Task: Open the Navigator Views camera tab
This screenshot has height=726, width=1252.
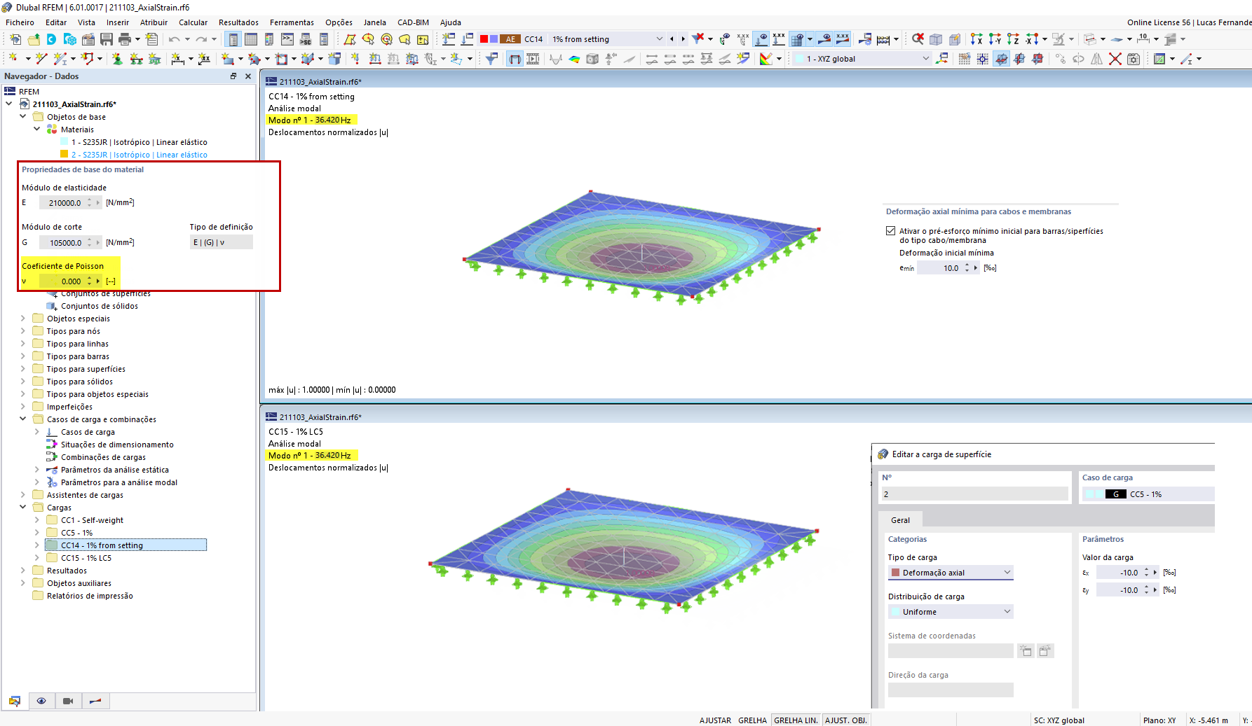Action: [x=68, y=701]
